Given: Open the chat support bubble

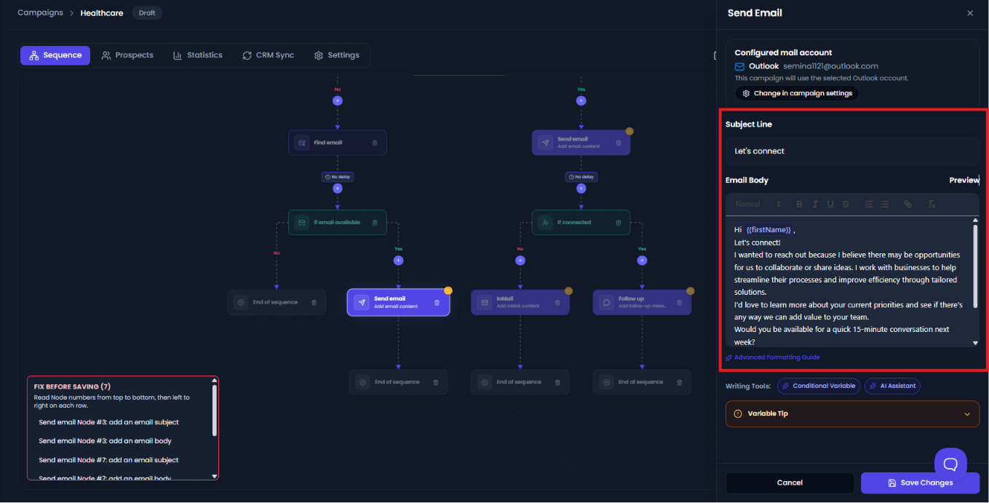Looking at the screenshot, I should click(950, 464).
